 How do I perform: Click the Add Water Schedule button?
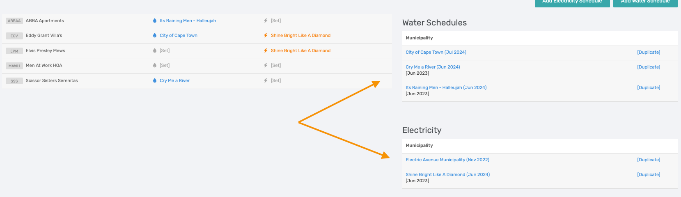tap(645, 2)
